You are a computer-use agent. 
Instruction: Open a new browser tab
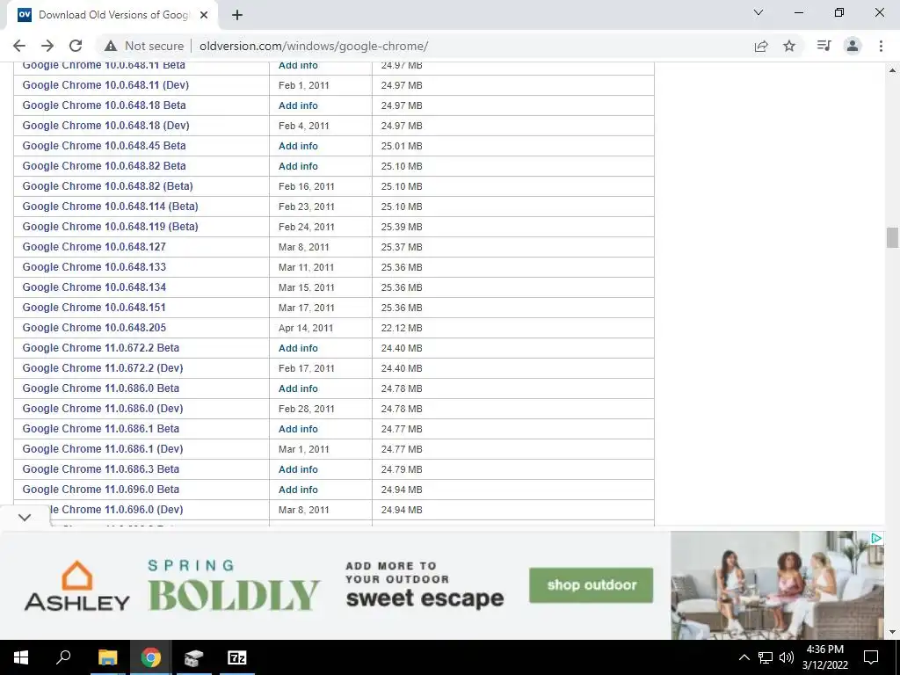(x=237, y=15)
